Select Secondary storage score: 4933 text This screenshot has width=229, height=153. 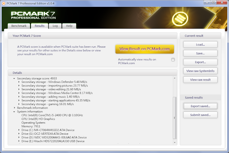click(37, 78)
